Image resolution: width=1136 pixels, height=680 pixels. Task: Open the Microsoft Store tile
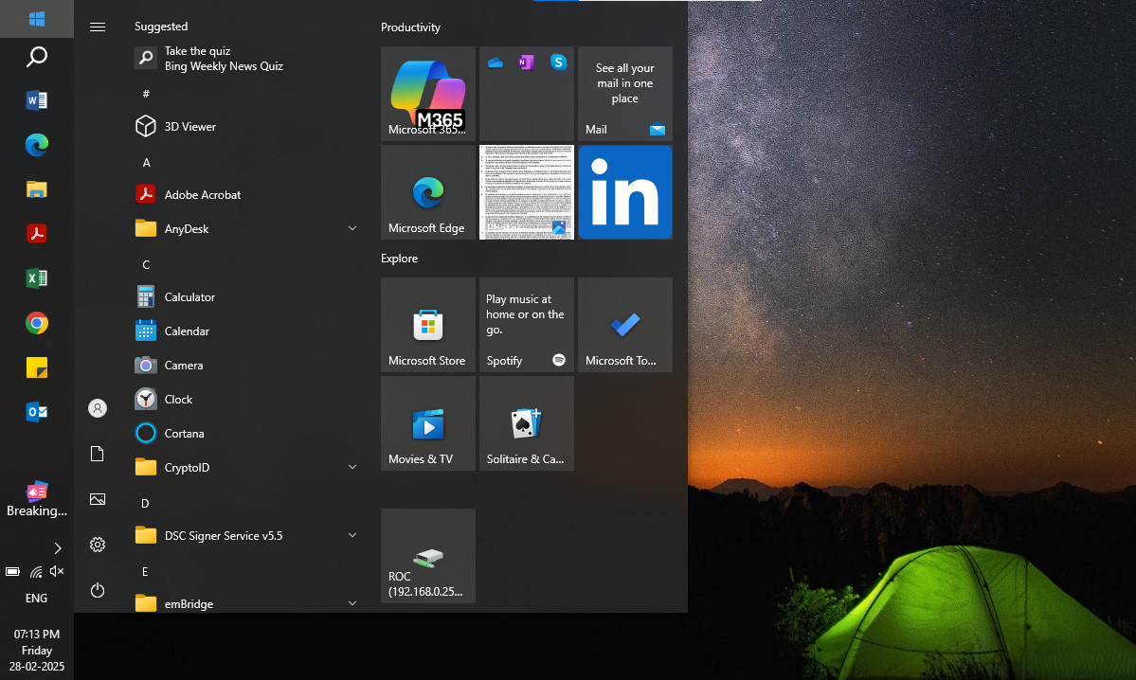click(x=427, y=325)
